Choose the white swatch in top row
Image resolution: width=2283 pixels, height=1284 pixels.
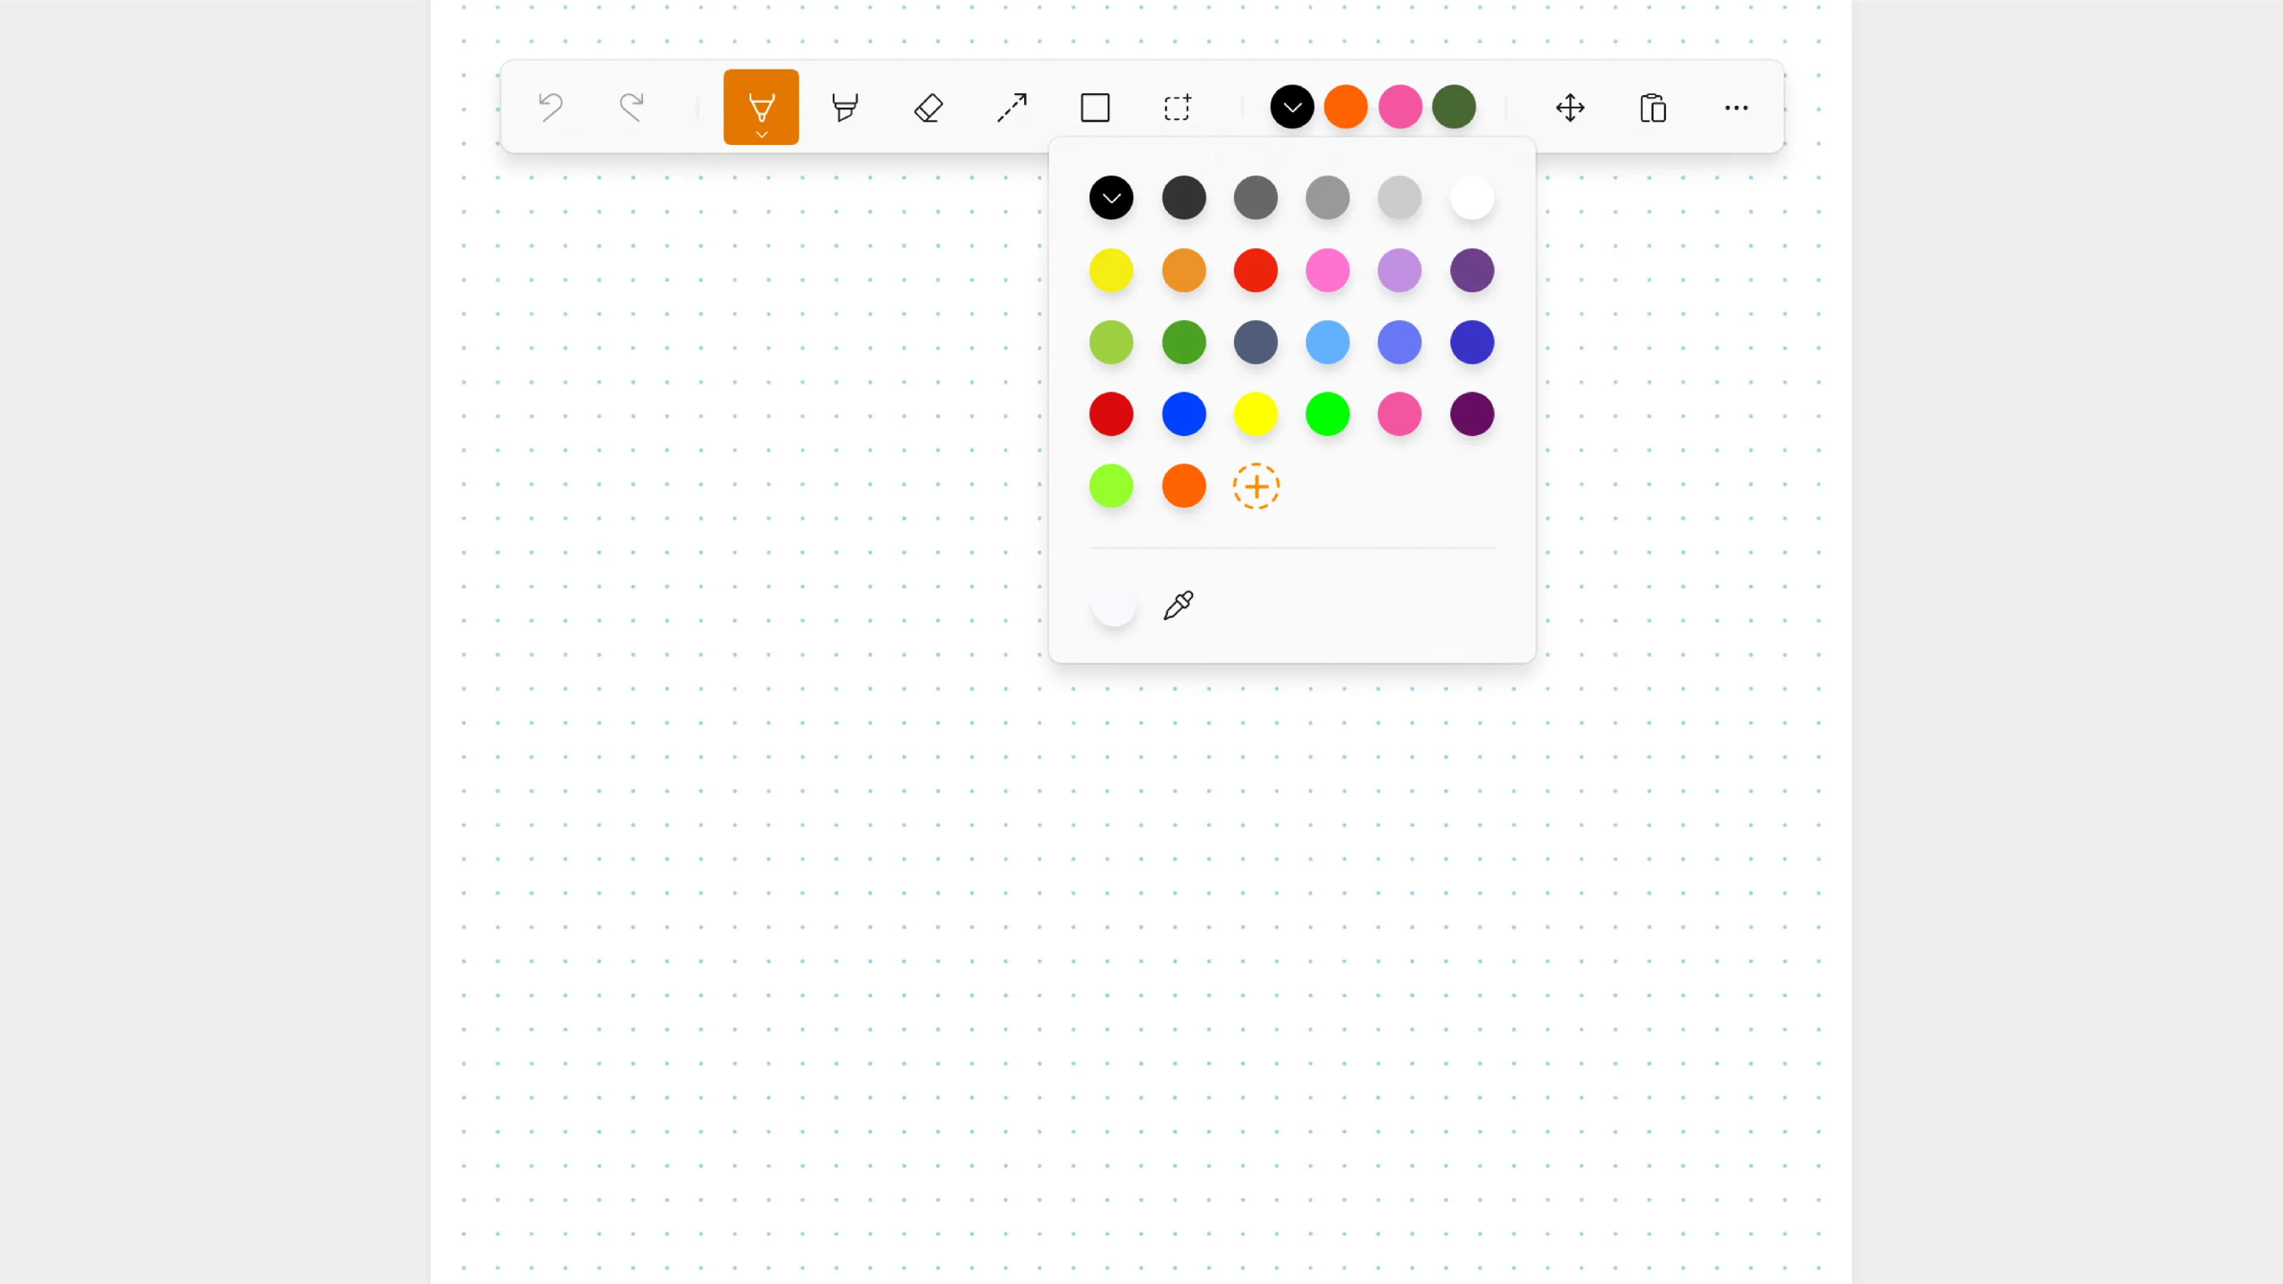(1472, 198)
